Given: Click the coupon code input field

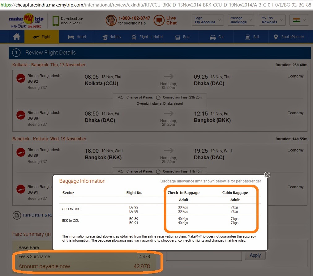Looking at the screenshot, I should click(x=204, y=256).
